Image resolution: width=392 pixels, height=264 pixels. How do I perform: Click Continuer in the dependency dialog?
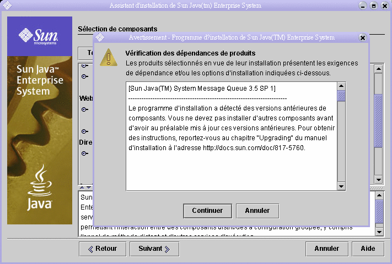pyautogui.click(x=207, y=211)
